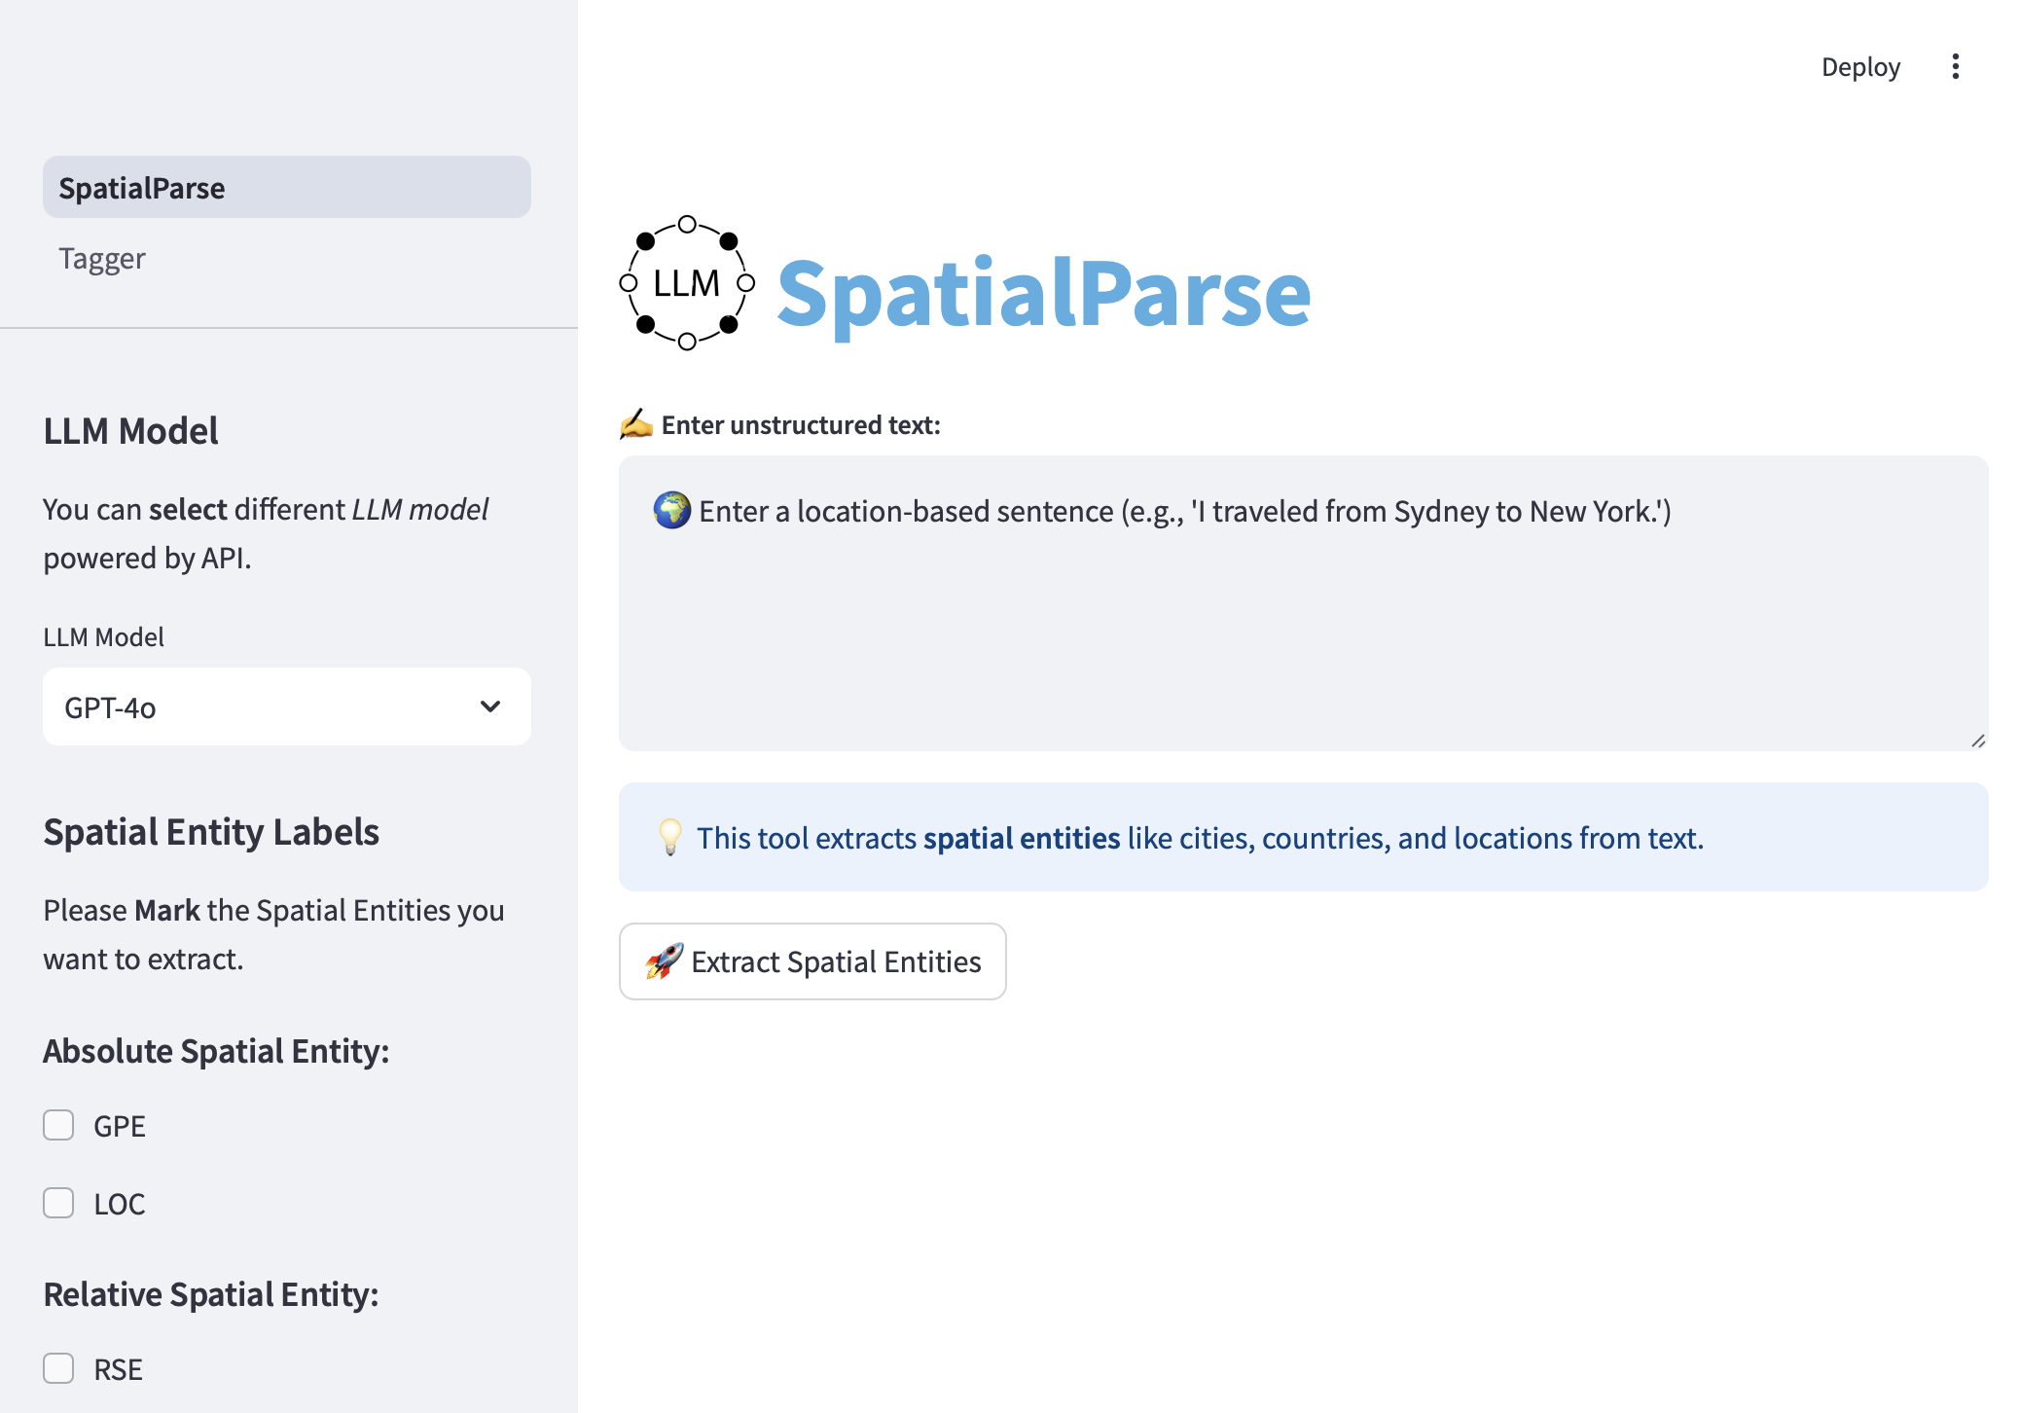Click the rocket icon on Extract button

pos(664,961)
